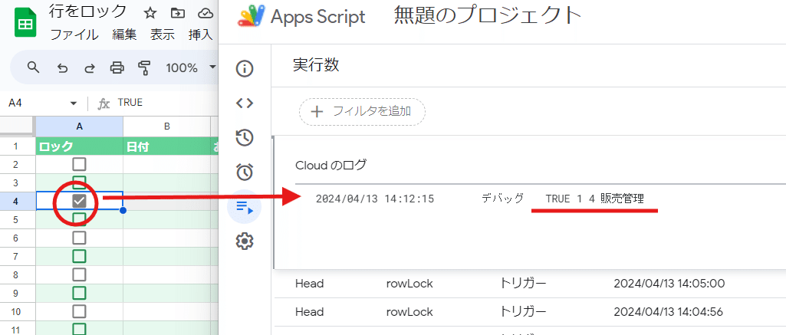Open the rowLock execution at 14:04:56
The image size is (786, 335).
tap(409, 312)
